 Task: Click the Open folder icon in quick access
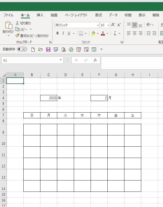point(40,50)
